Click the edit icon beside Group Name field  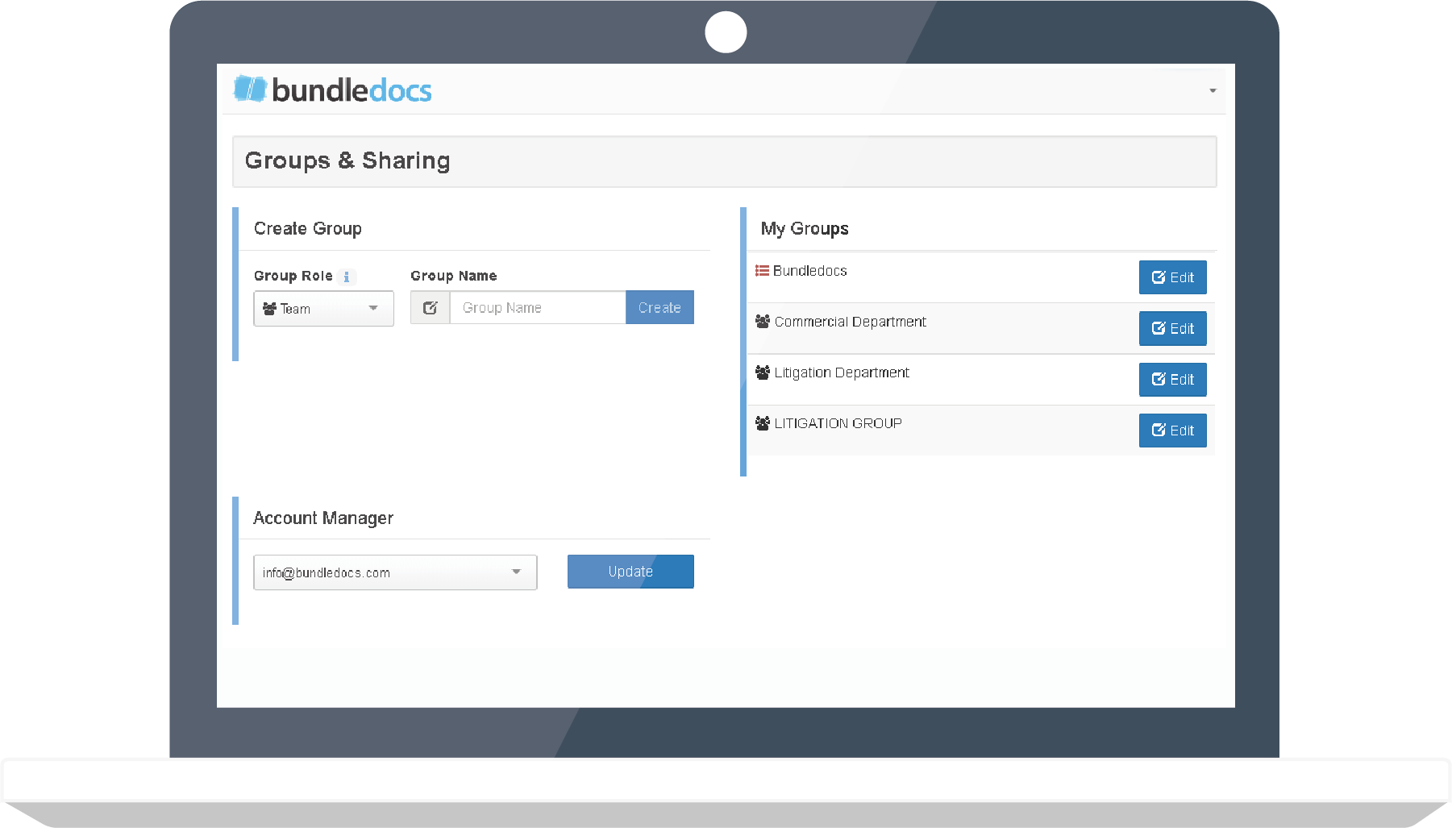[x=431, y=307]
